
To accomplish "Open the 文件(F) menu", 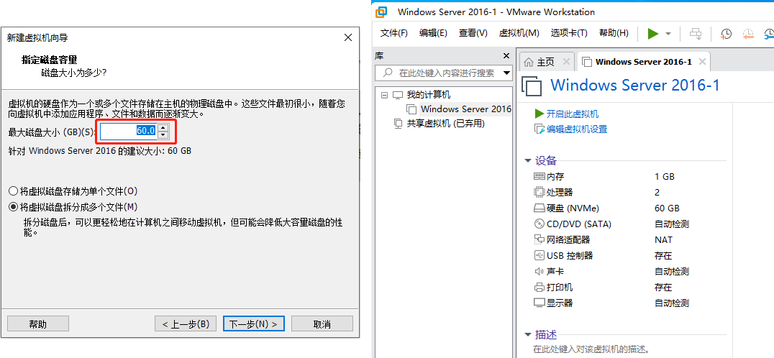I will pyautogui.click(x=394, y=33).
